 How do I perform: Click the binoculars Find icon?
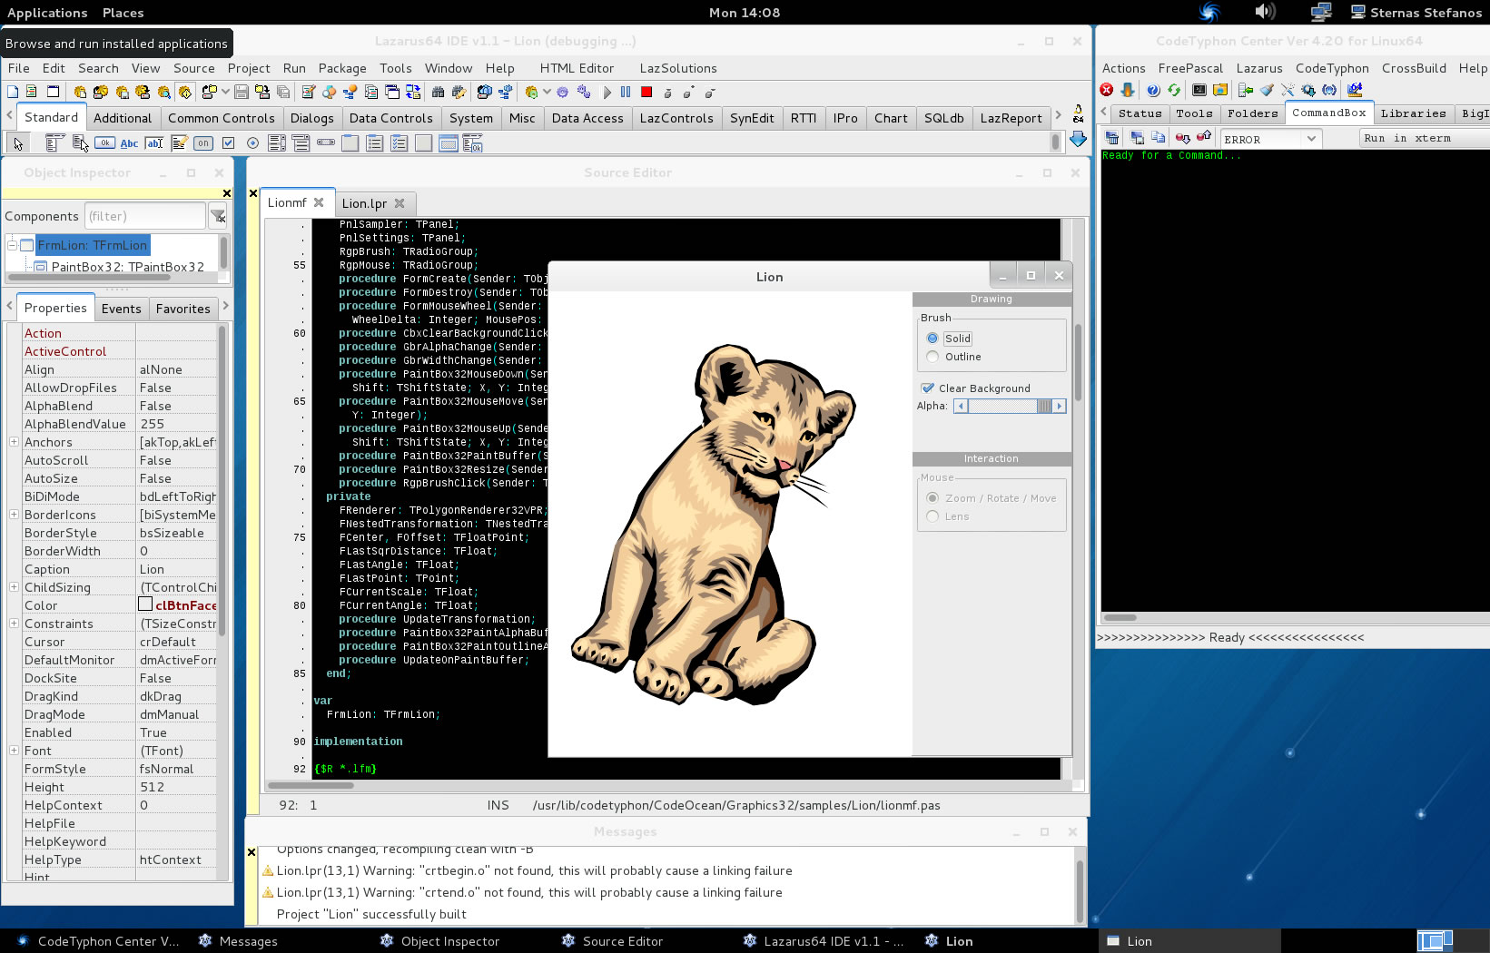[438, 92]
